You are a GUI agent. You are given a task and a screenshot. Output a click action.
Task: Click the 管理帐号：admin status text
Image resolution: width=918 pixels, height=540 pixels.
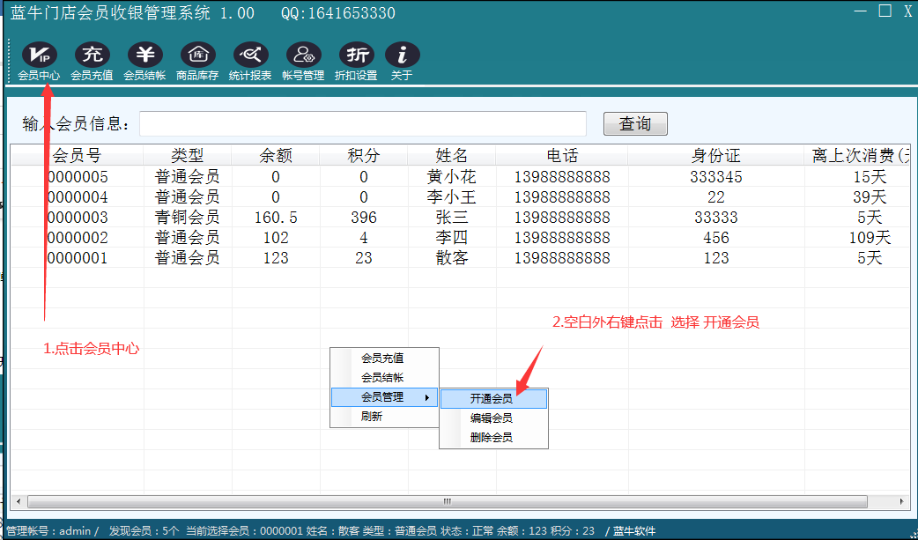49,531
